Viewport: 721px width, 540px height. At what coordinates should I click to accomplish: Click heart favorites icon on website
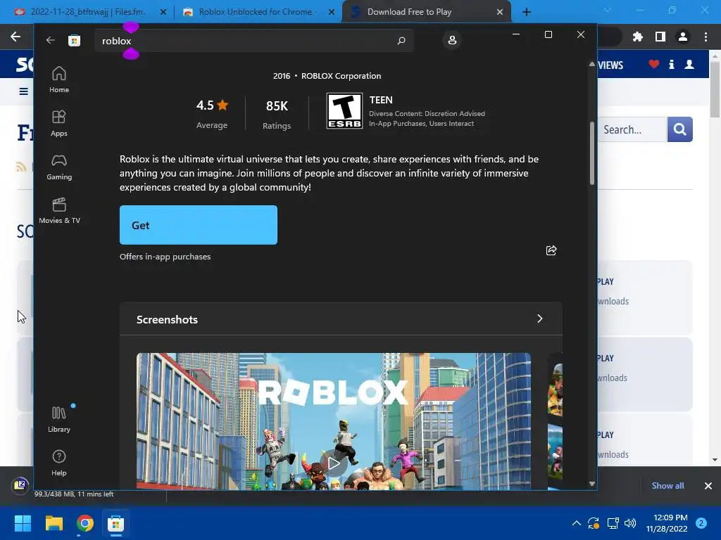653,64
